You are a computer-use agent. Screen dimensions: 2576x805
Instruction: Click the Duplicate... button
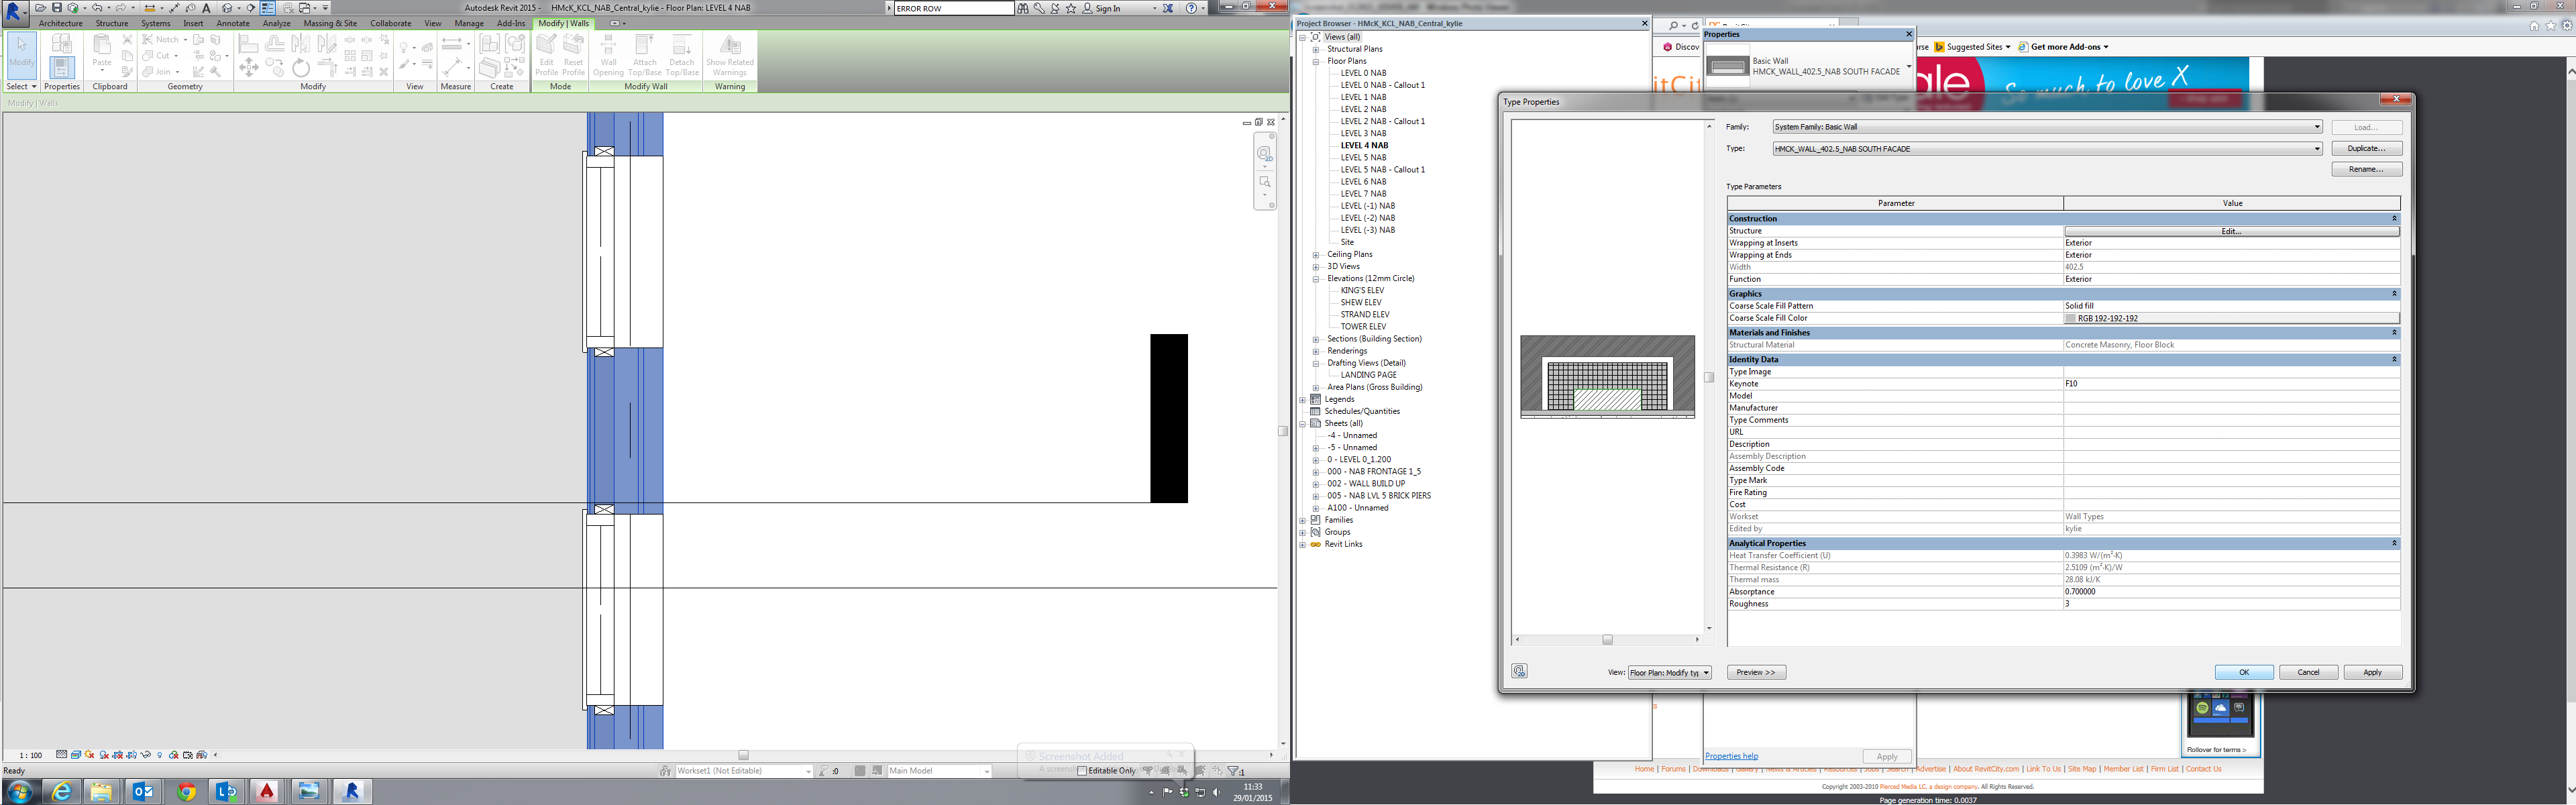click(2366, 148)
